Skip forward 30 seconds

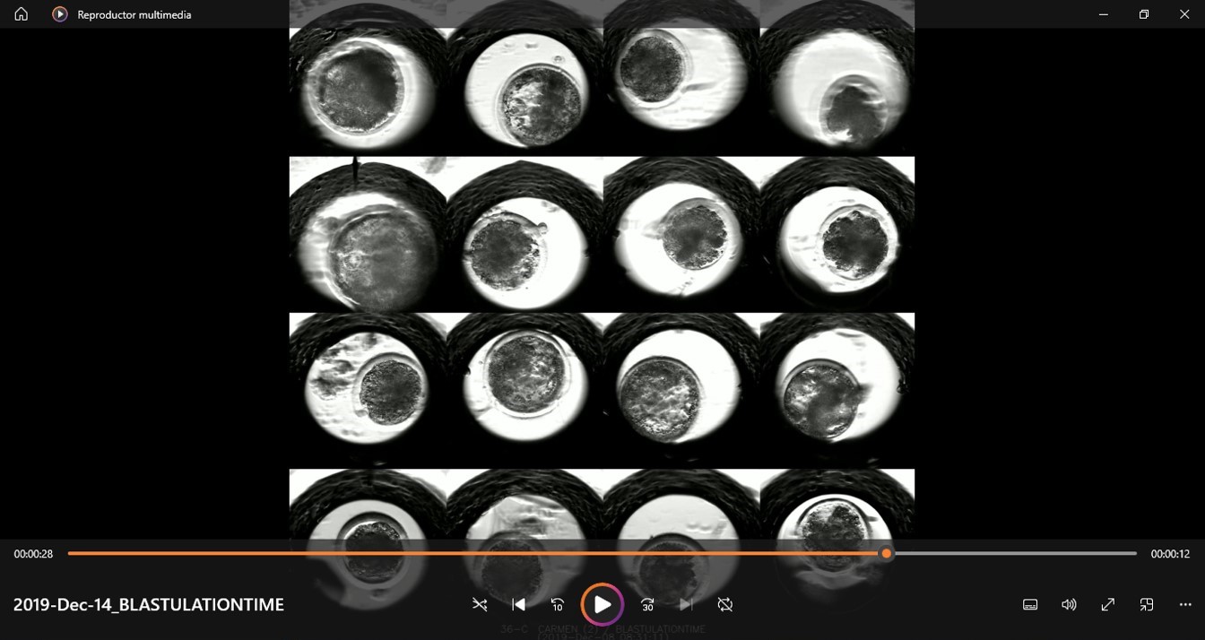tap(648, 605)
